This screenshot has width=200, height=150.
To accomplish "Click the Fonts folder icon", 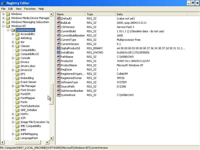I will 17,102.
